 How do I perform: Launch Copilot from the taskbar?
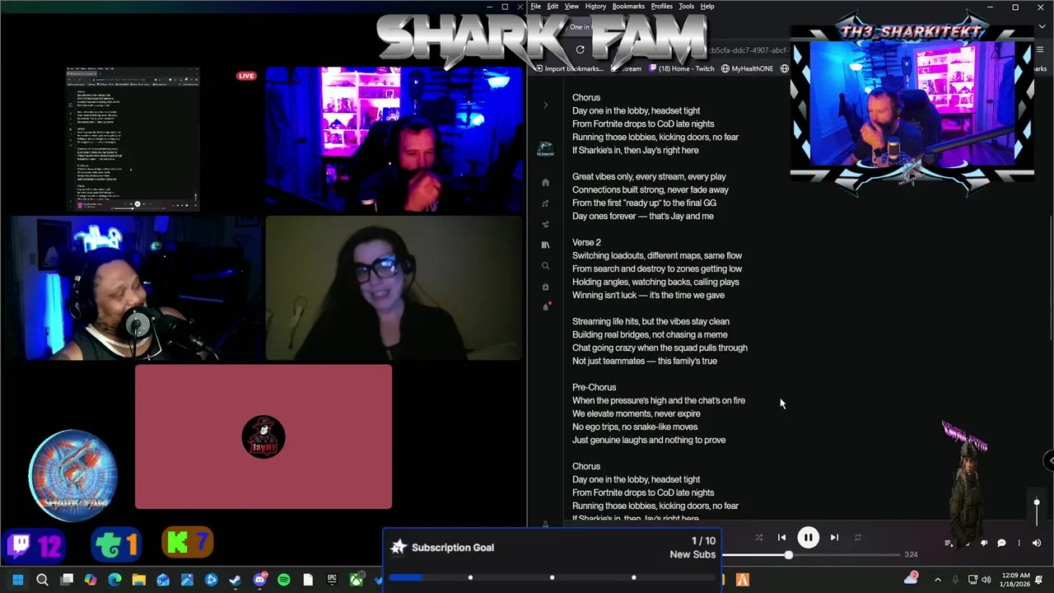[x=91, y=581]
